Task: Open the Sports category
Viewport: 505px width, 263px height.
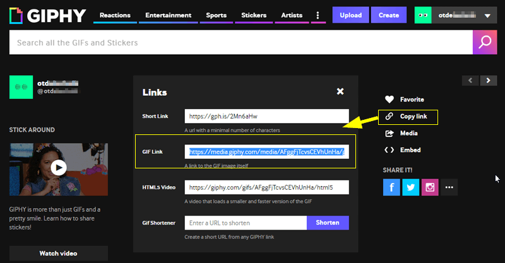Action: (x=216, y=15)
